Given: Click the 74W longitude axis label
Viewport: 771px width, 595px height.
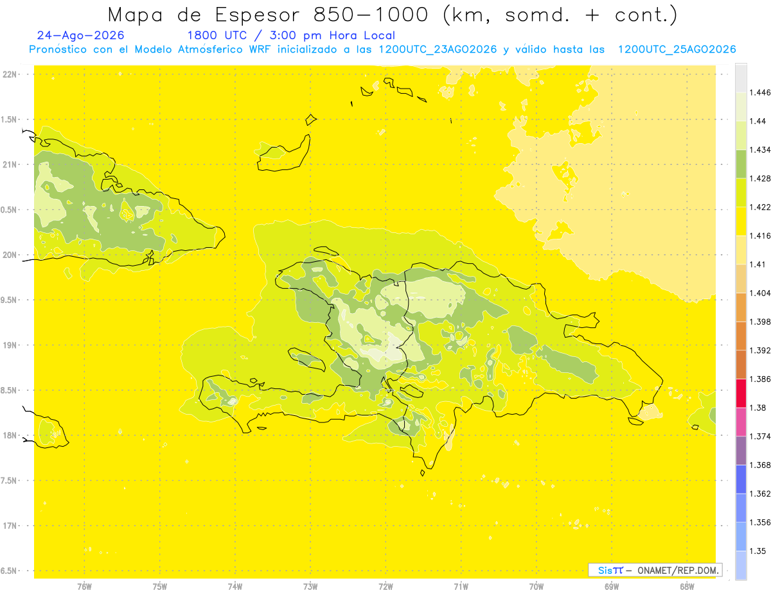Looking at the screenshot, I should tap(235, 586).
